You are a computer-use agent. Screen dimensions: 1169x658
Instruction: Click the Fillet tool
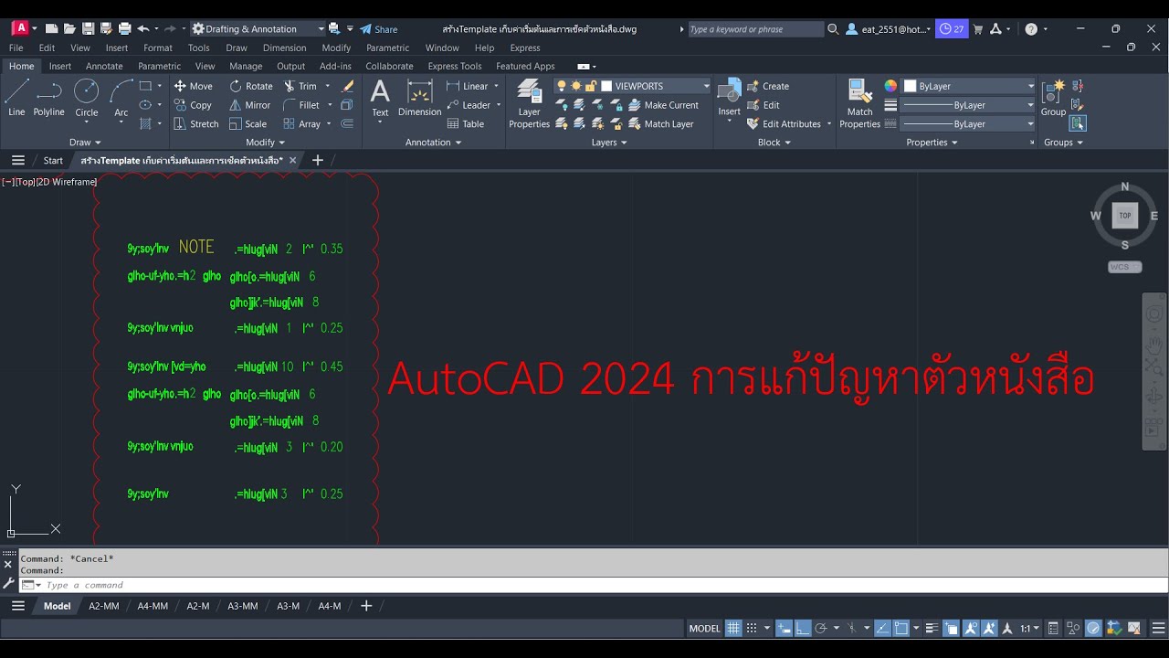click(x=301, y=105)
